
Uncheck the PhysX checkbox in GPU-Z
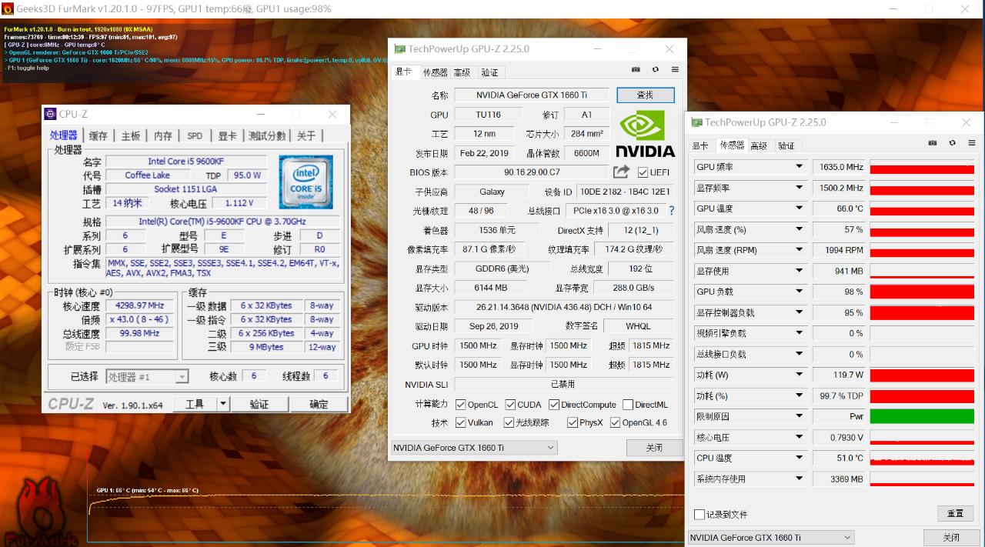[573, 422]
